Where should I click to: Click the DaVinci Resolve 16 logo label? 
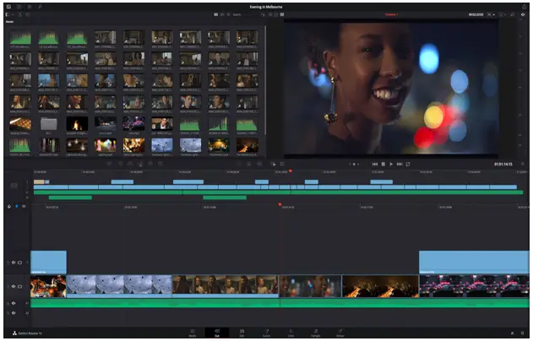[27, 333]
